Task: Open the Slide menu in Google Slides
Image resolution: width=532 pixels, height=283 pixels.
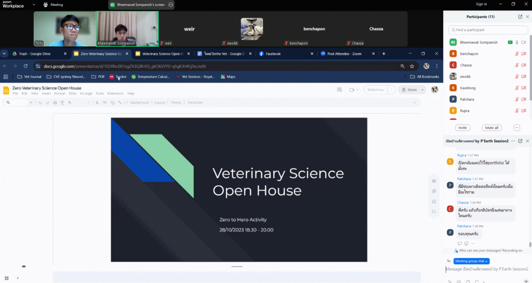Action: [73, 93]
